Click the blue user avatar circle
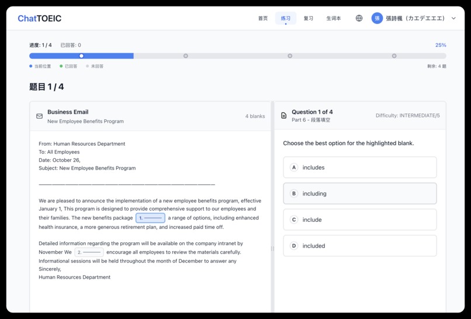Viewport: 471px width, 319px height. (377, 18)
